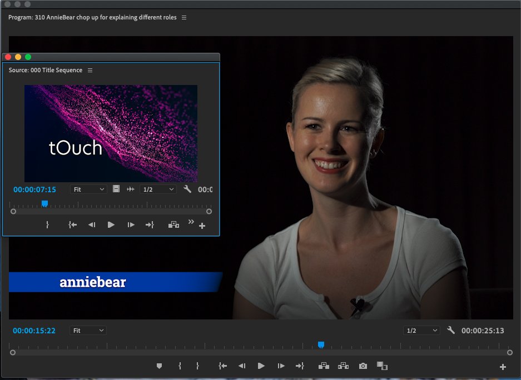Click Mark Out in Source monitor
Screen dimensions: 521x380
pyautogui.click(x=47, y=225)
